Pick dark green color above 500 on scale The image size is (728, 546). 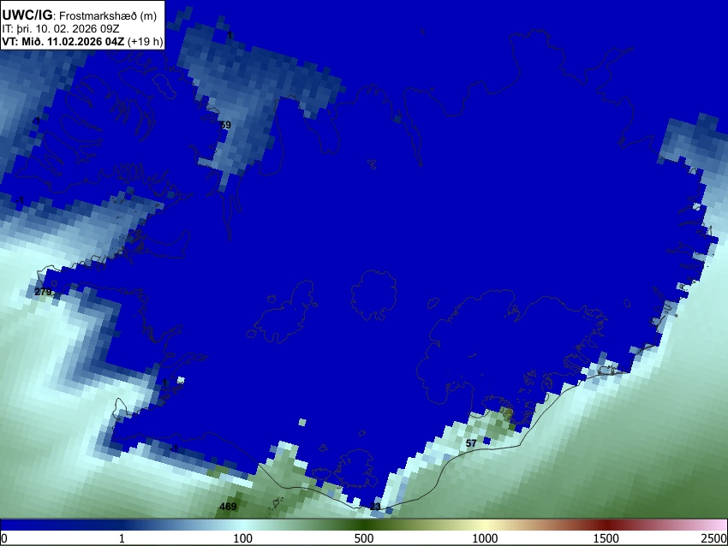tap(363, 525)
